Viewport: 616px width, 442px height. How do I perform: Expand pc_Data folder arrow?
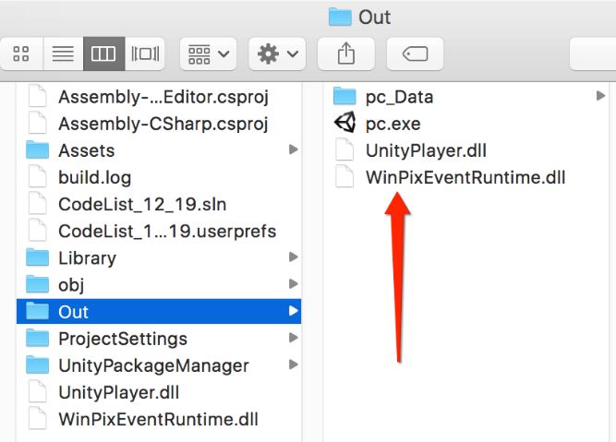point(600,96)
